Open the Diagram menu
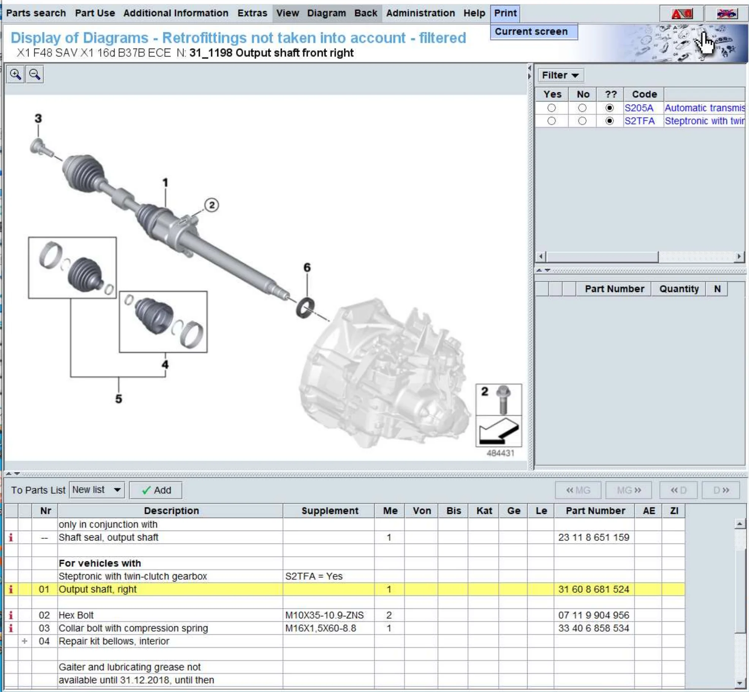 tap(327, 13)
